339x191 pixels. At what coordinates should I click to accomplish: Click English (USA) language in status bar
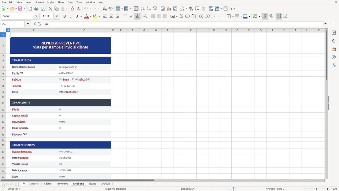click(x=188, y=189)
